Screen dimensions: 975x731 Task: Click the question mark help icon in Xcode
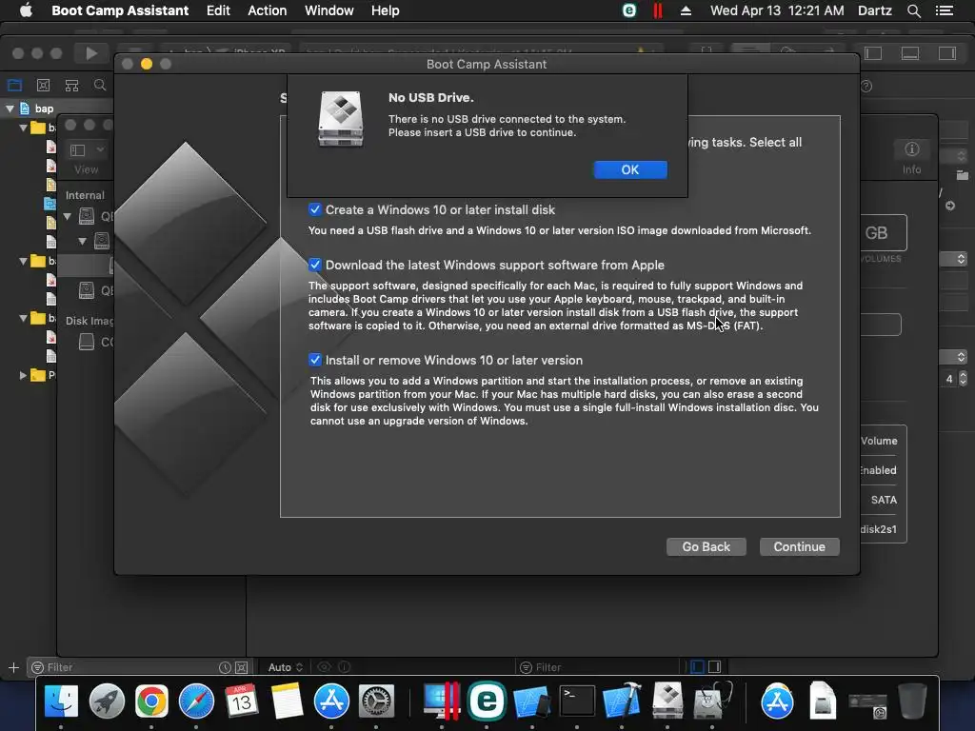[866, 87]
